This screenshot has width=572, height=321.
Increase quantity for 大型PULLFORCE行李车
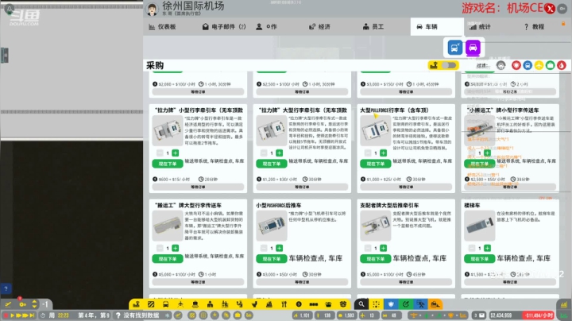(384, 153)
